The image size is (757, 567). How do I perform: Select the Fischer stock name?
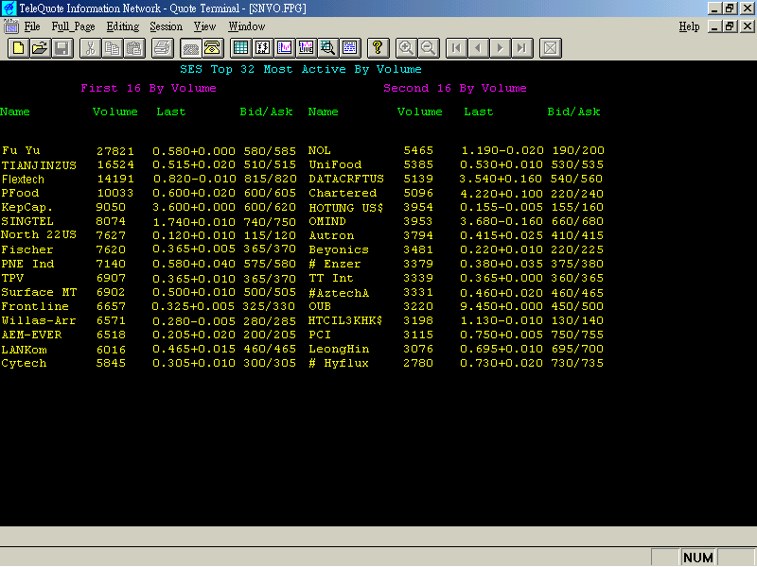(27, 249)
